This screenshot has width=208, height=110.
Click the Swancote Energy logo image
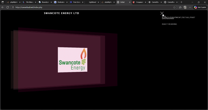73,60
